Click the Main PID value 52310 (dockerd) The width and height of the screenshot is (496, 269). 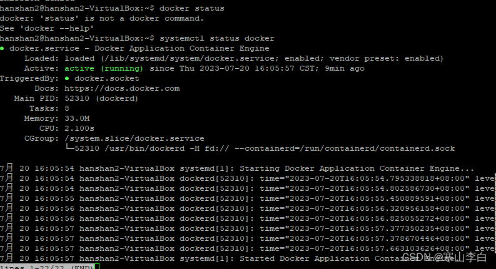pyautogui.click(x=101, y=98)
